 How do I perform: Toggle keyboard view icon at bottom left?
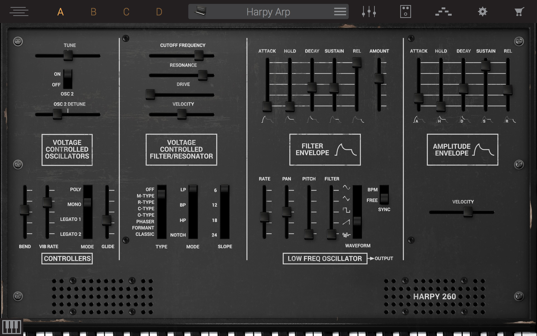11,326
